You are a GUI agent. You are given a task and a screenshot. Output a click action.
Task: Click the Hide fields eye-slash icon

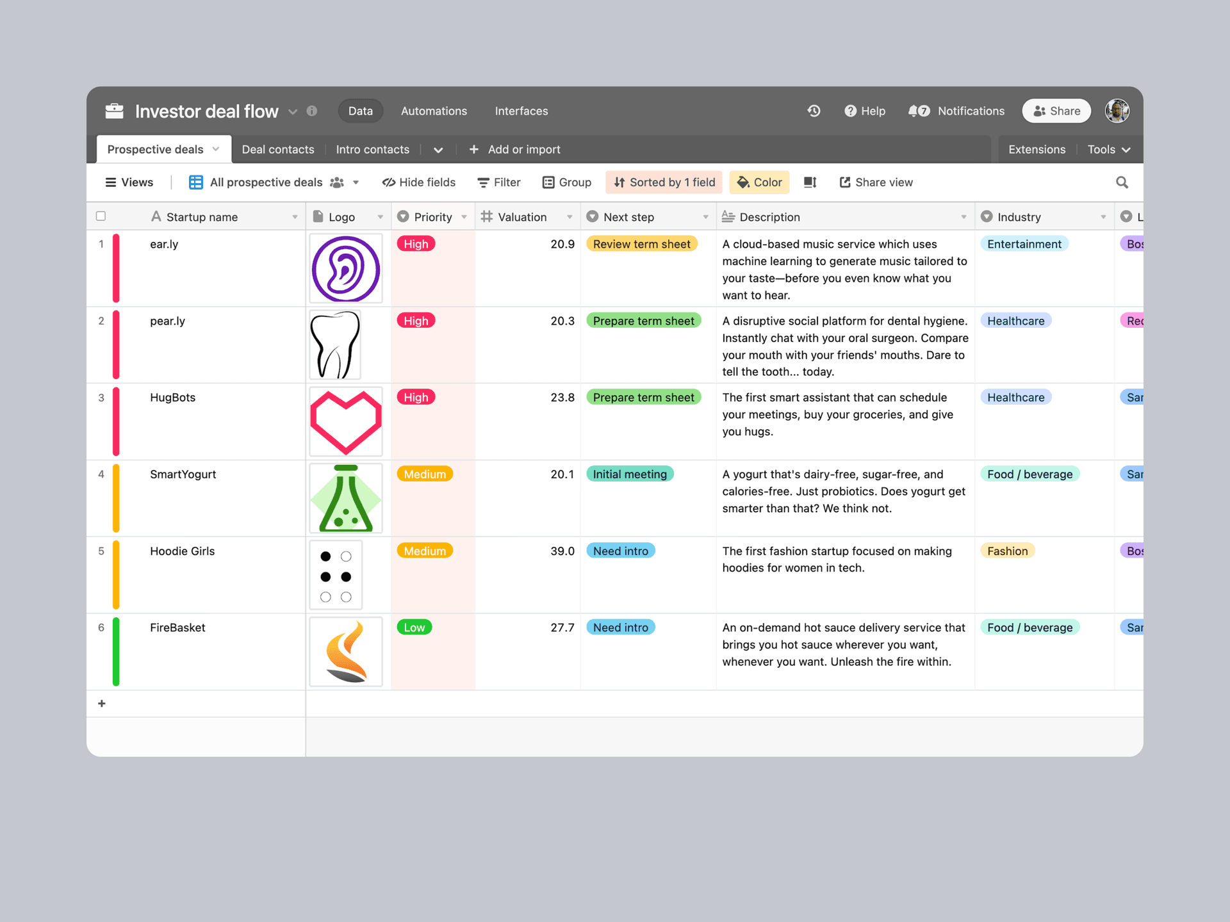(x=388, y=182)
